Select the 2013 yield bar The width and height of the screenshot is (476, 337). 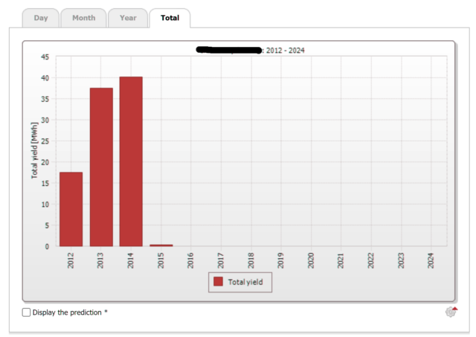(101, 167)
